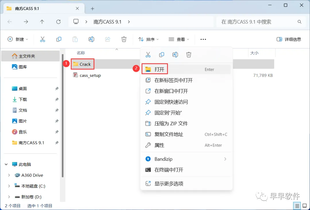Refresh the current folder
Viewport: 310px width, 210px height.
coord(58,22)
